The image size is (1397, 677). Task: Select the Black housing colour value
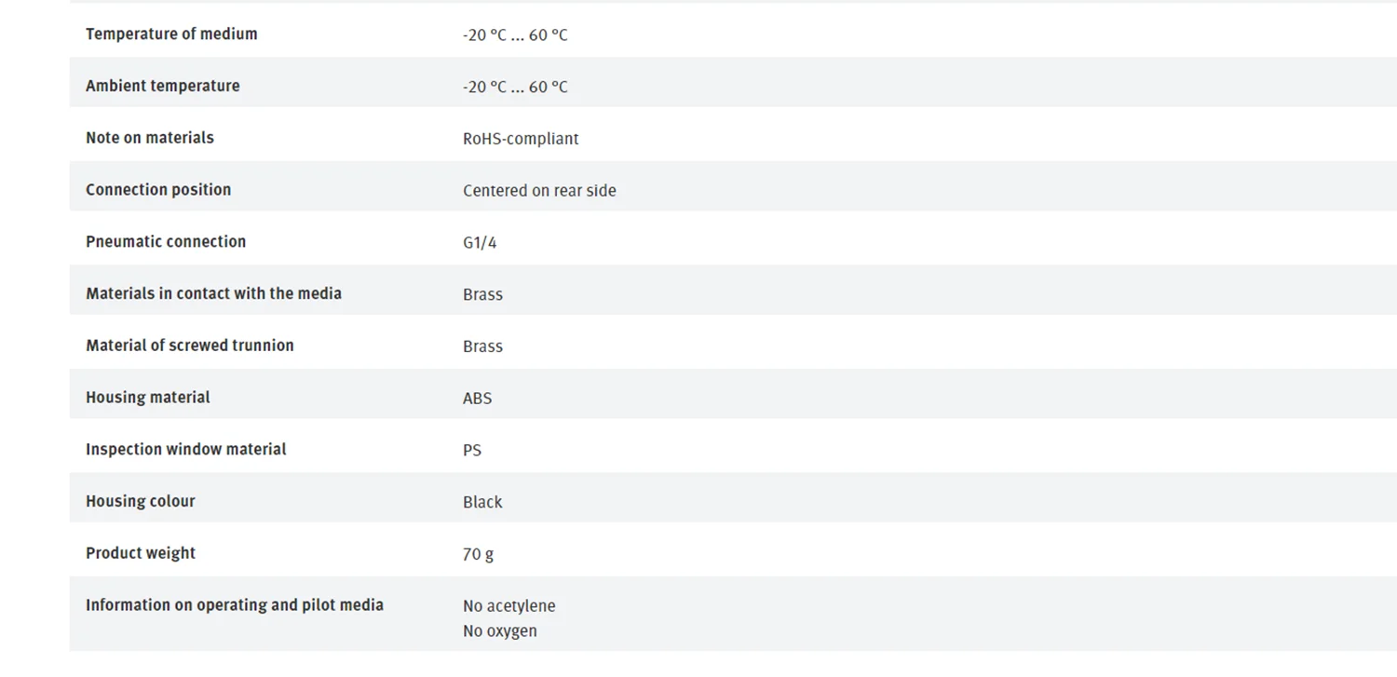coord(482,502)
